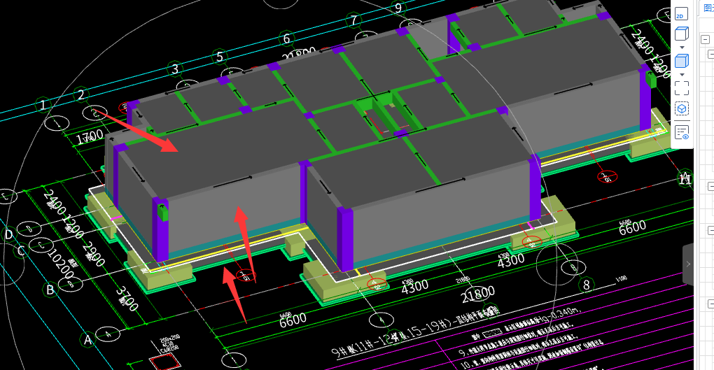Click axis label A hexagon at the bottom left
Viewport: 714px width, 370px height.
87,339
